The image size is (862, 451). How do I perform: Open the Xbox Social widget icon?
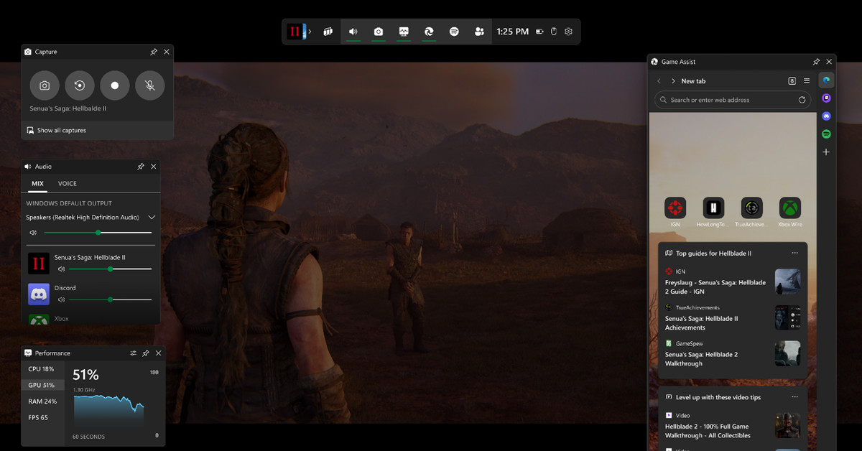pos(479,32)
